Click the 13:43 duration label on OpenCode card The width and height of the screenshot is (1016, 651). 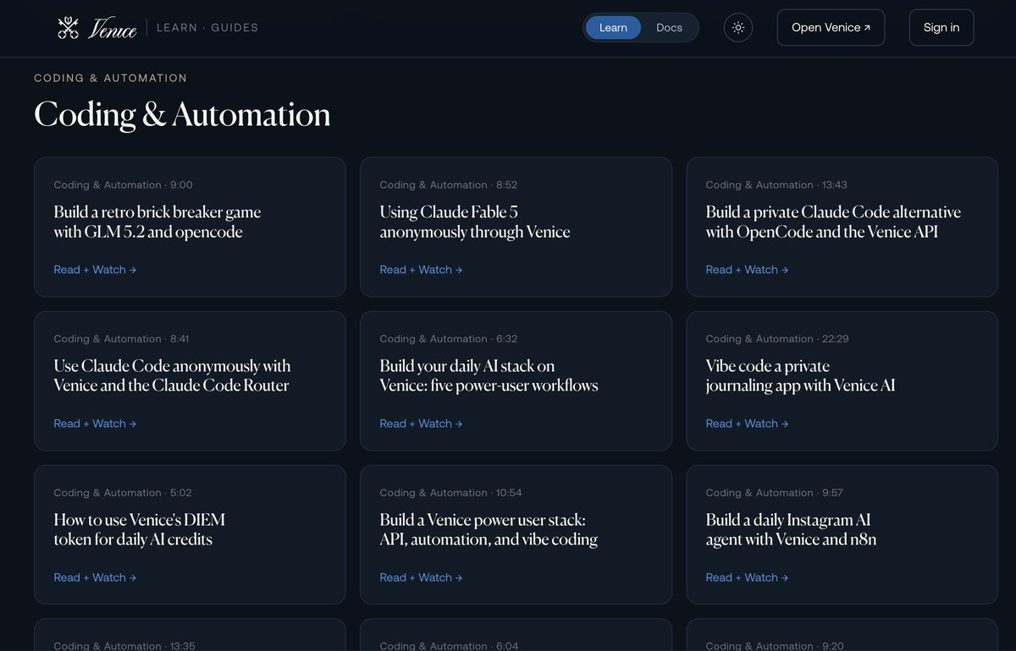coord(835,185)
